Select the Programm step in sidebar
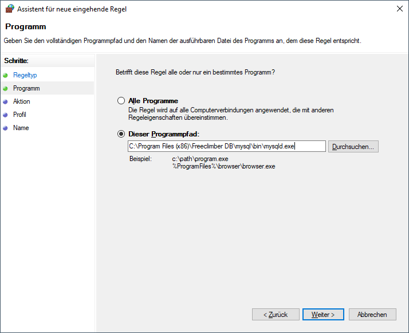This screenshot has height=333, width=409. (26, 88)
